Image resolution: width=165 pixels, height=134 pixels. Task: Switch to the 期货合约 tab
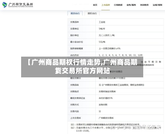(75, 13)
